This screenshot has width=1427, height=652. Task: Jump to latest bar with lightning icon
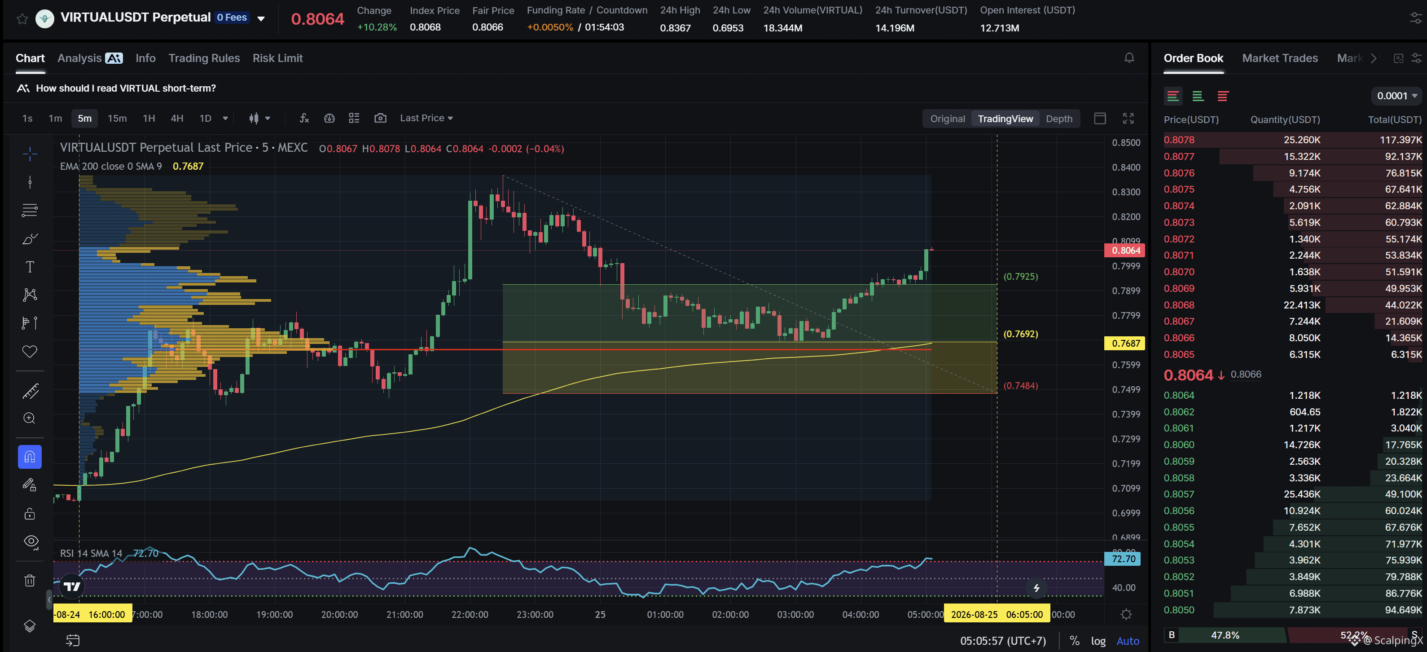(1036, 588)
